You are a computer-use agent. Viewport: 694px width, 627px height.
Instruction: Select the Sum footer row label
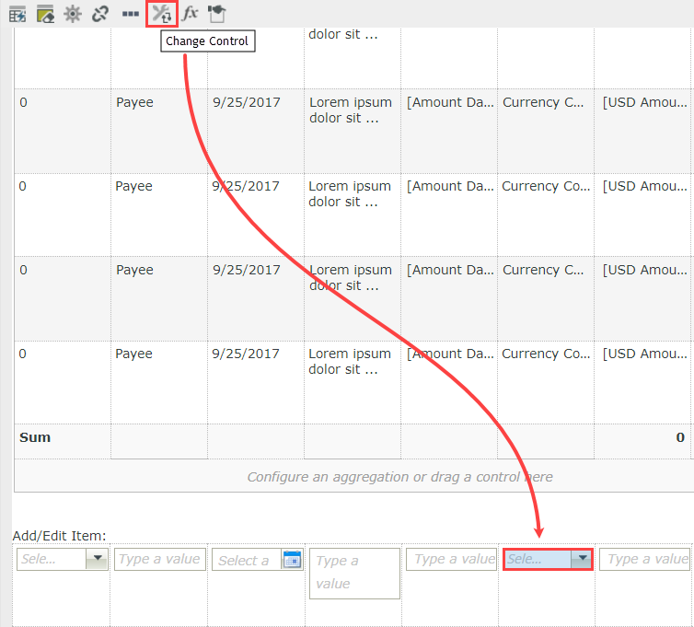[35, 437]
